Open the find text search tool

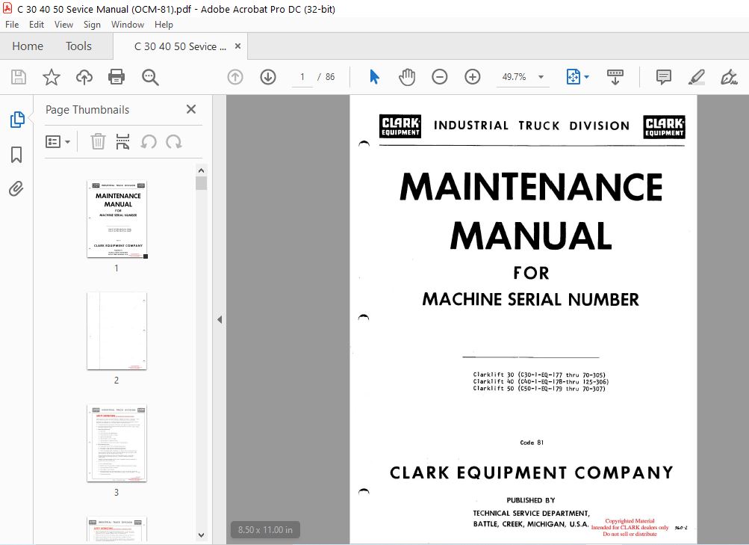[x=150, y=77]
